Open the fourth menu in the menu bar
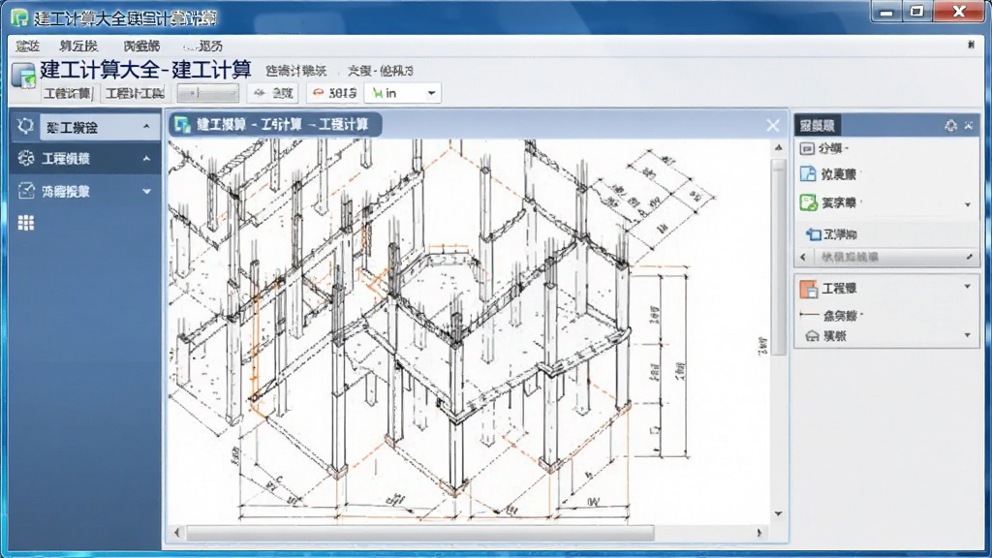 point(203,46)
